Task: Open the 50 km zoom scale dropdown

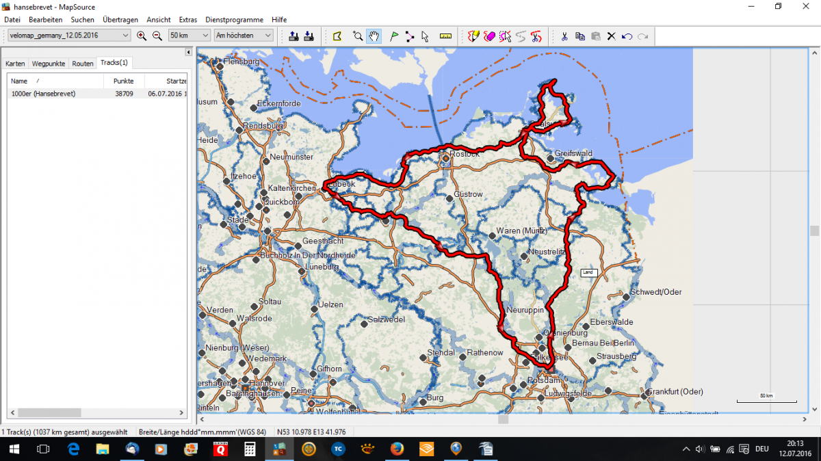Action: [190, 36]
